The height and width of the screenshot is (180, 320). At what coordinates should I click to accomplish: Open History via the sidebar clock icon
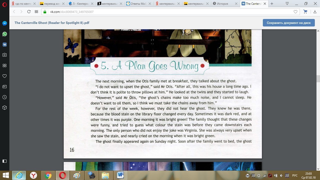click(4, 97)
